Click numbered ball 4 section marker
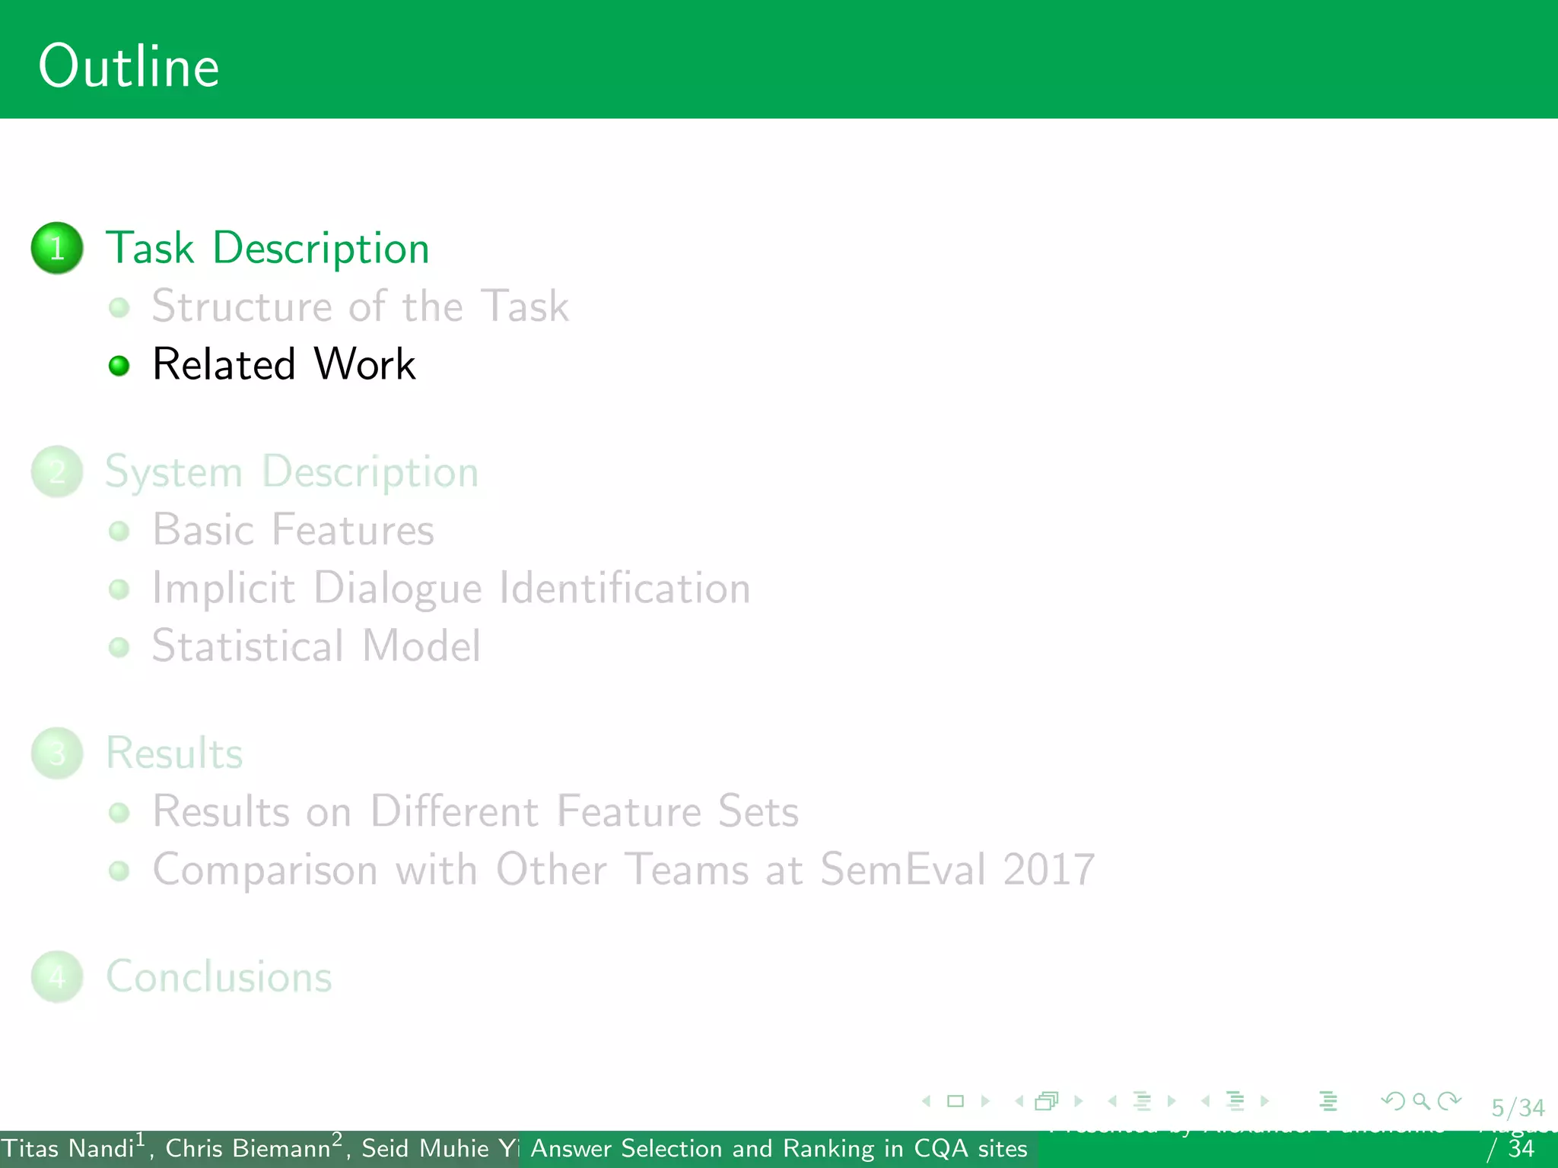Viewport: 1558px width, 1168px height. click(57, 976)
